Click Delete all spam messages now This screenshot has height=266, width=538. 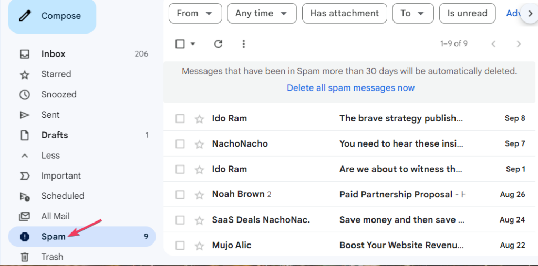tap(350, 88)
